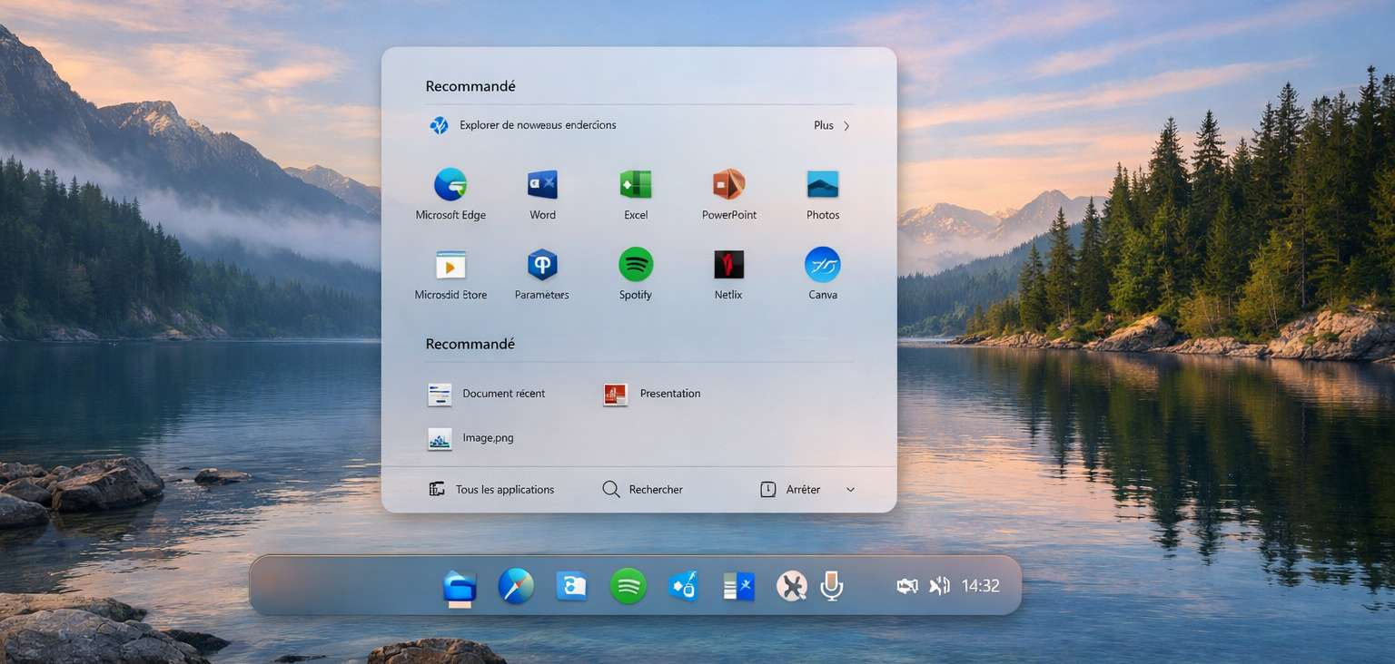Image resolution: width=1395 pixels, height=664 pixels.
Task: Launch Word from the start menu
Action: (x=542, y=185)
